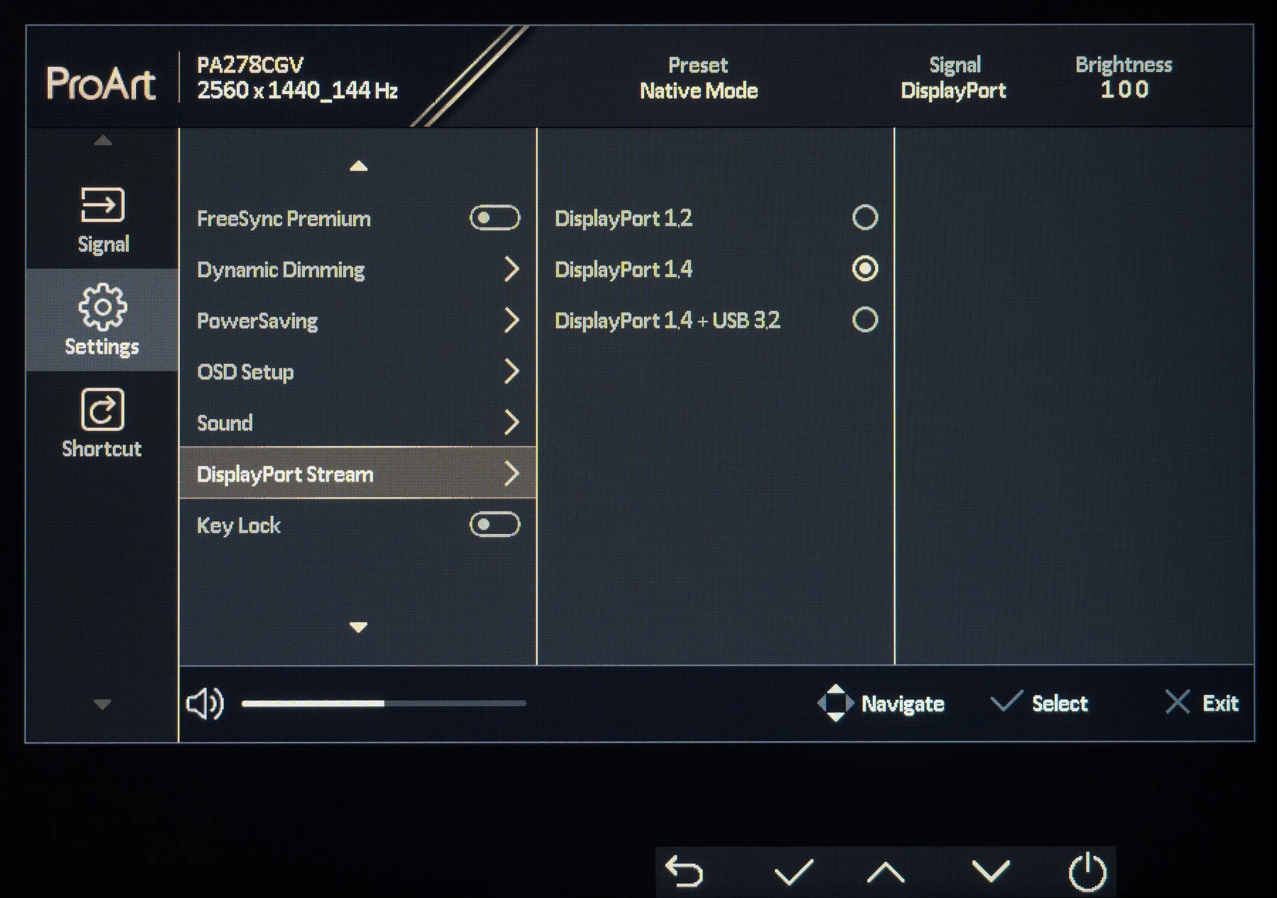This screenshot has width=1277, height=898.
Task: Click the volume speaker icon
Action: tap(205, 703)
